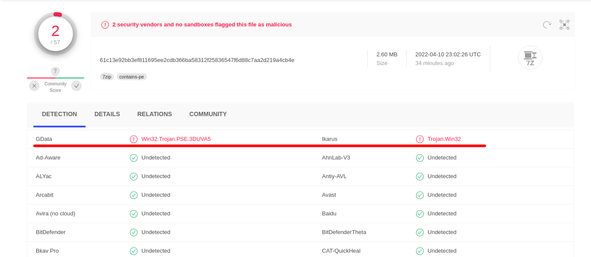Image resolution: width=591 pixels, height=257 pixels.
Task: Click the warning icon beside Ikarus Trojan.Win32
Action: [x=419, y=139]
